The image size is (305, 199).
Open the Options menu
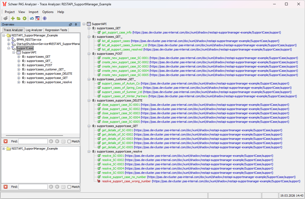(x=48, y=12)
